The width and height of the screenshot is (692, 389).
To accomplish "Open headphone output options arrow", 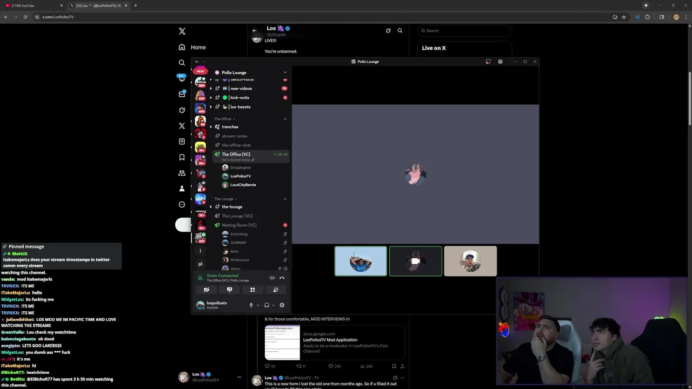I will [x=273, y=305].
